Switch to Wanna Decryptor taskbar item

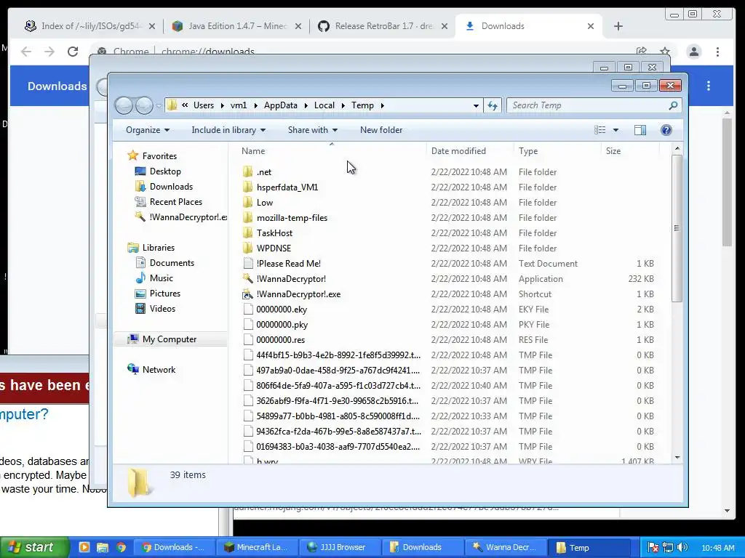[x=506, y=547]
